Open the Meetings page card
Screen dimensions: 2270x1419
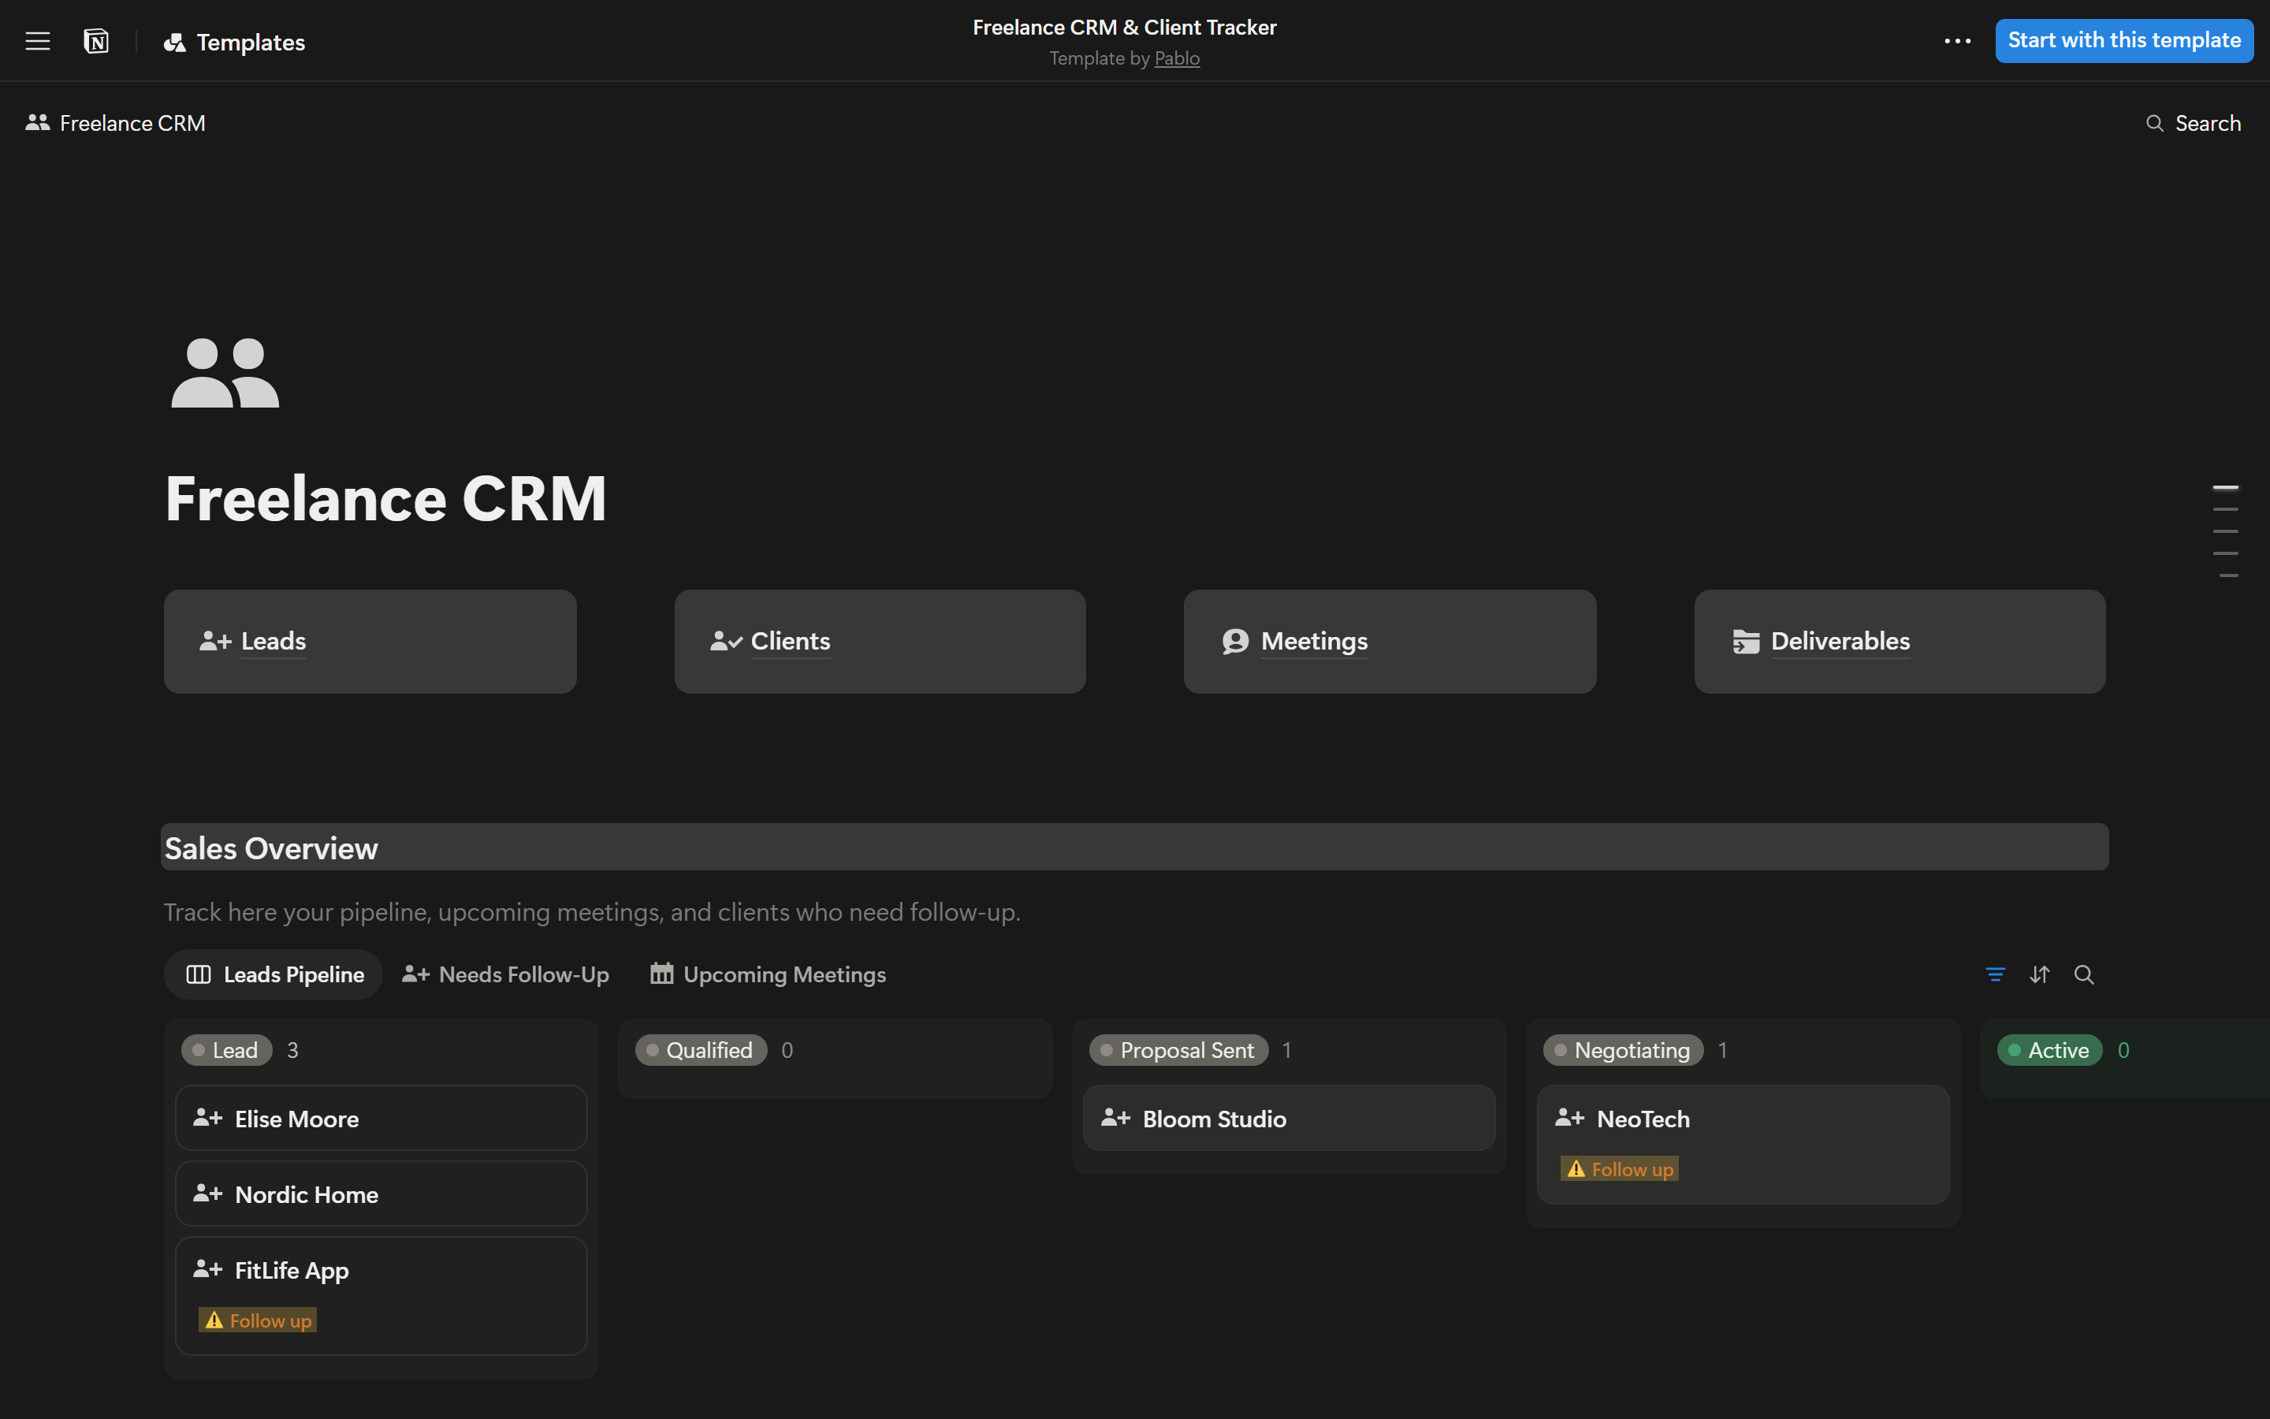[x=1390, y=641]
